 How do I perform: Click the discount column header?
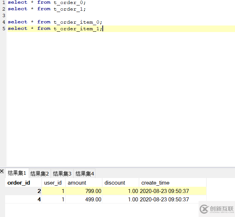[x=115, y=183]
